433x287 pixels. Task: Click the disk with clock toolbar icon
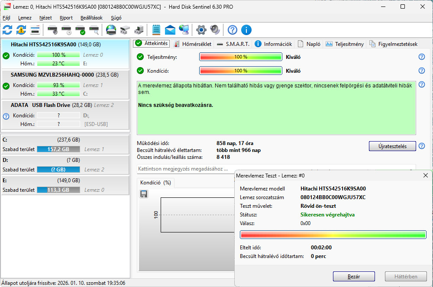coord(66,30)
